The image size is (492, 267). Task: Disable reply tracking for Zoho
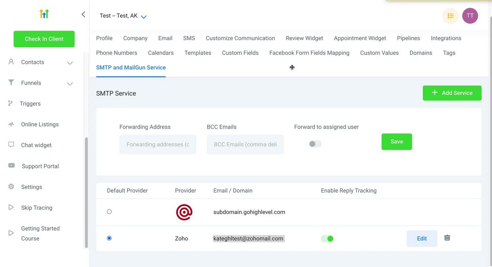(327, 238)
